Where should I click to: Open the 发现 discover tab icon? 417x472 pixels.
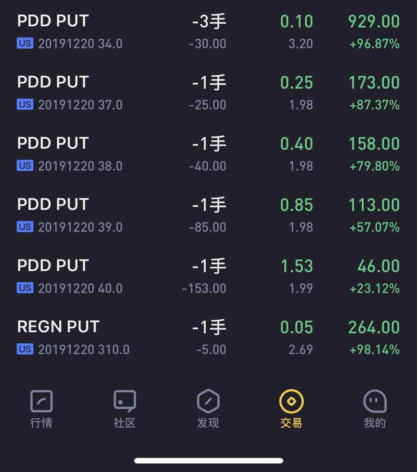(208, 401)
